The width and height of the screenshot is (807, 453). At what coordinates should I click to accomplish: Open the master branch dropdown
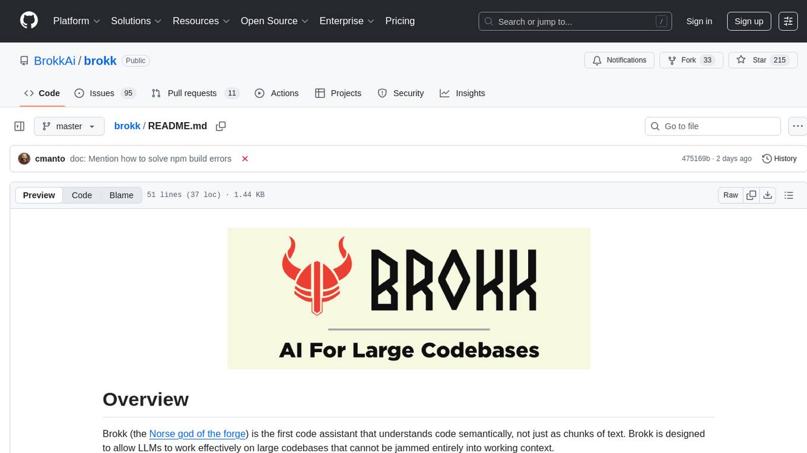(69, 126)
